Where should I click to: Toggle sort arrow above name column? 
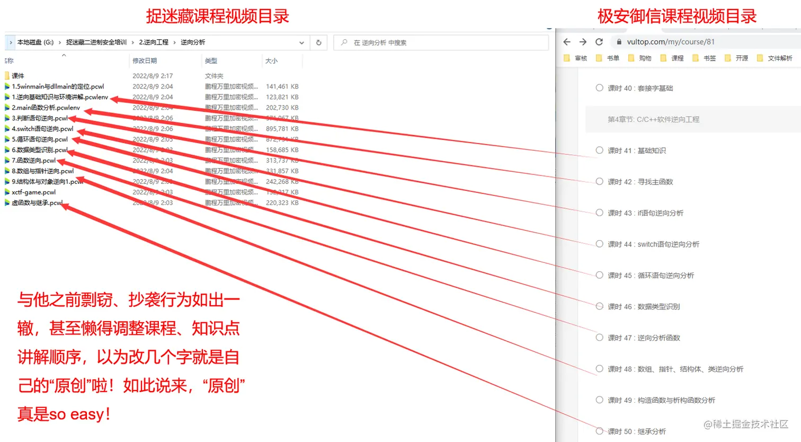pyautogui.click(x=64, y=55)
